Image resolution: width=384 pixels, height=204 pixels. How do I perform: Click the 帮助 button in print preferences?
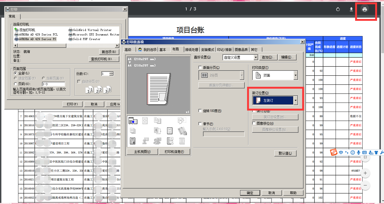tap(293, 193)
